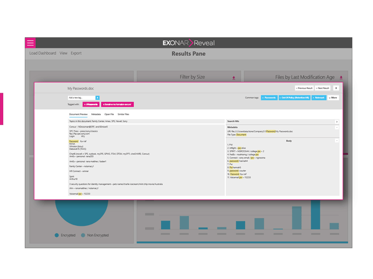
Task: Click the pink tab on the left screen edge
Action: [2, 108]
